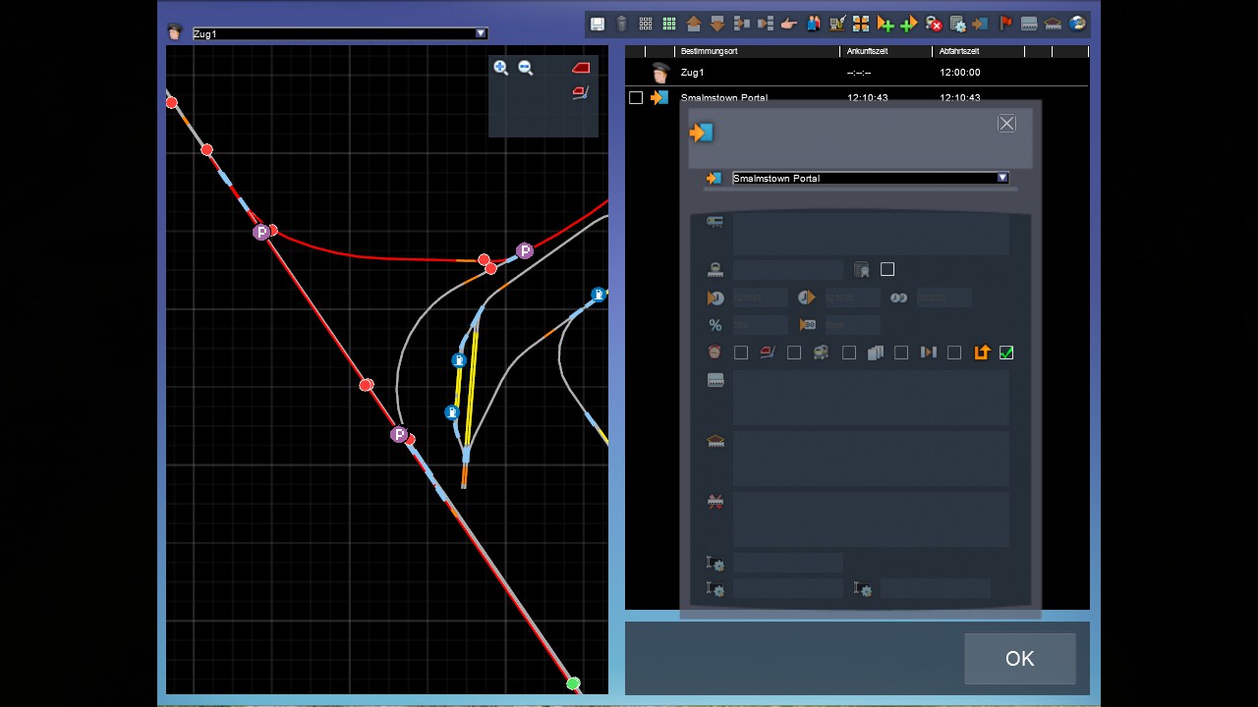Click the pointing hand toolbar icon
The height and width of the screenshot is (707, 1258).
(788, 24)
